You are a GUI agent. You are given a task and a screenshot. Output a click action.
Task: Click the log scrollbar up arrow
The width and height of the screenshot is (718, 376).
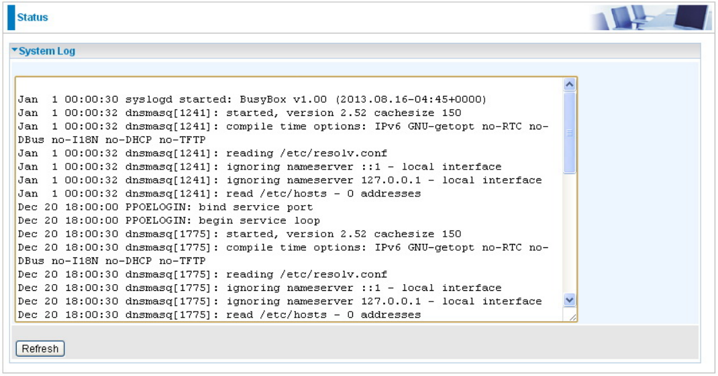(x=569, y=84)
